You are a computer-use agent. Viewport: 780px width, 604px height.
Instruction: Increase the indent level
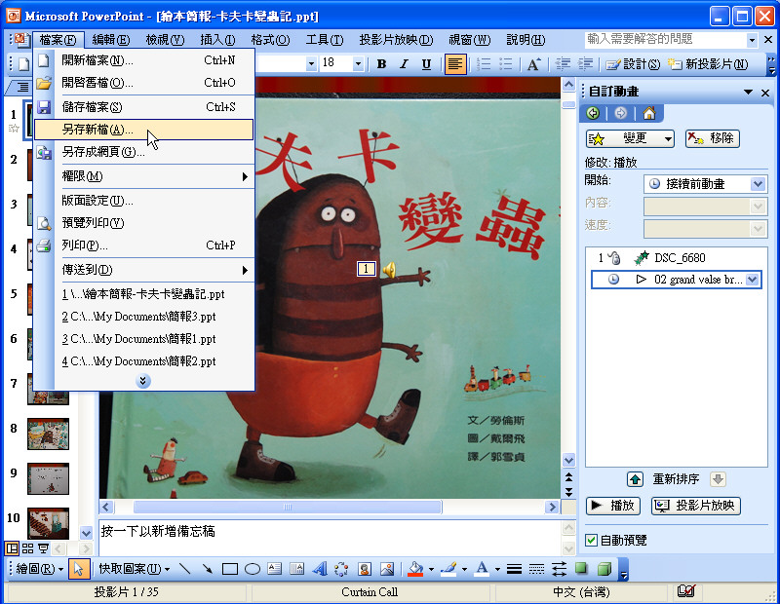(x=586, y=64)
